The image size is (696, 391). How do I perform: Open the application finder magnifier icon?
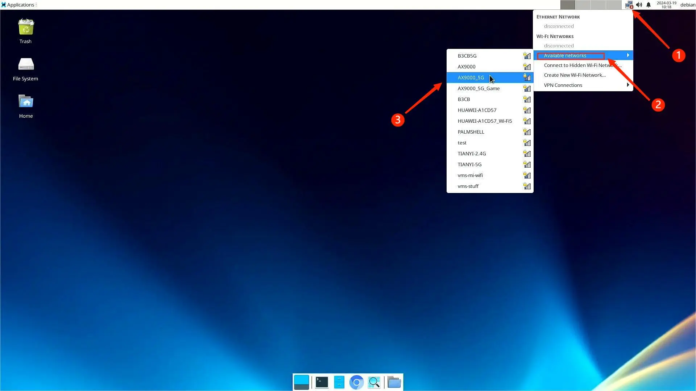pos(374,382)
